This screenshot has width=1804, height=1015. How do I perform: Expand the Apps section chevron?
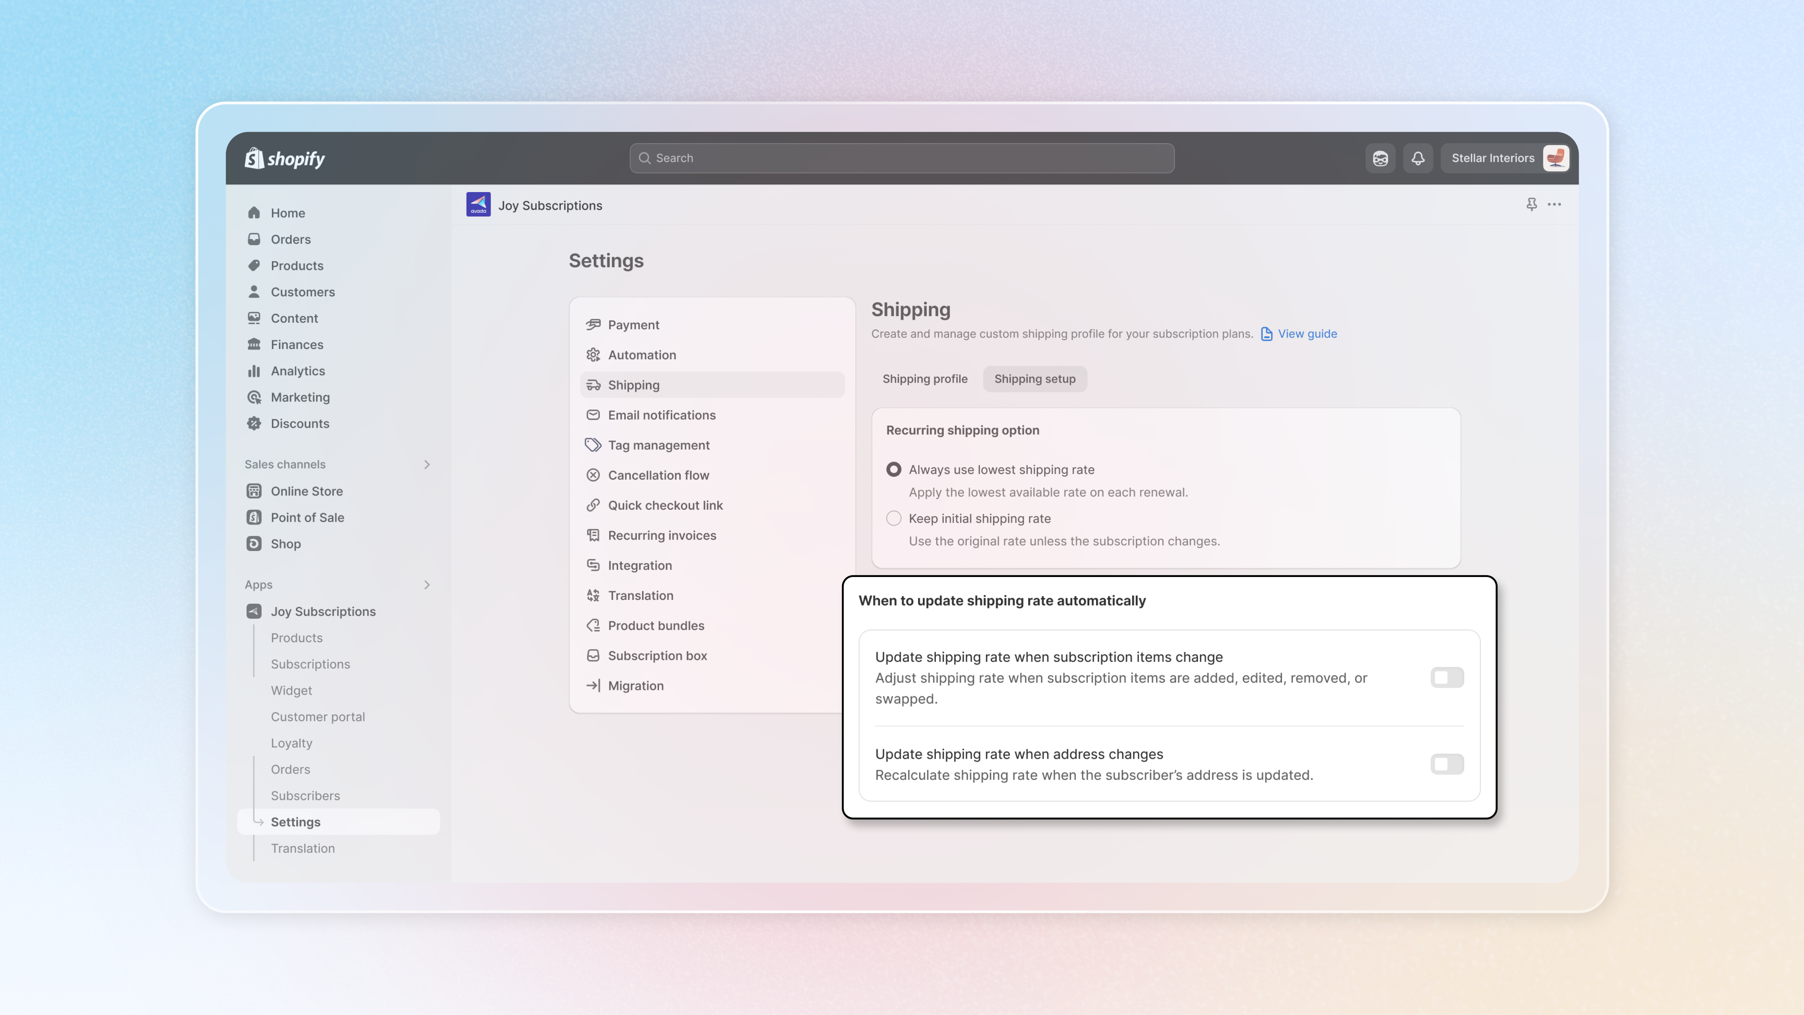426,585
